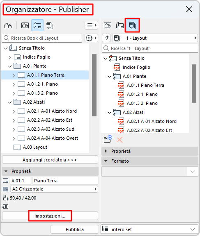Expand A.01.3 2. Piano layout in left tree
Viewport: 200px width, 236px height.
14,93
